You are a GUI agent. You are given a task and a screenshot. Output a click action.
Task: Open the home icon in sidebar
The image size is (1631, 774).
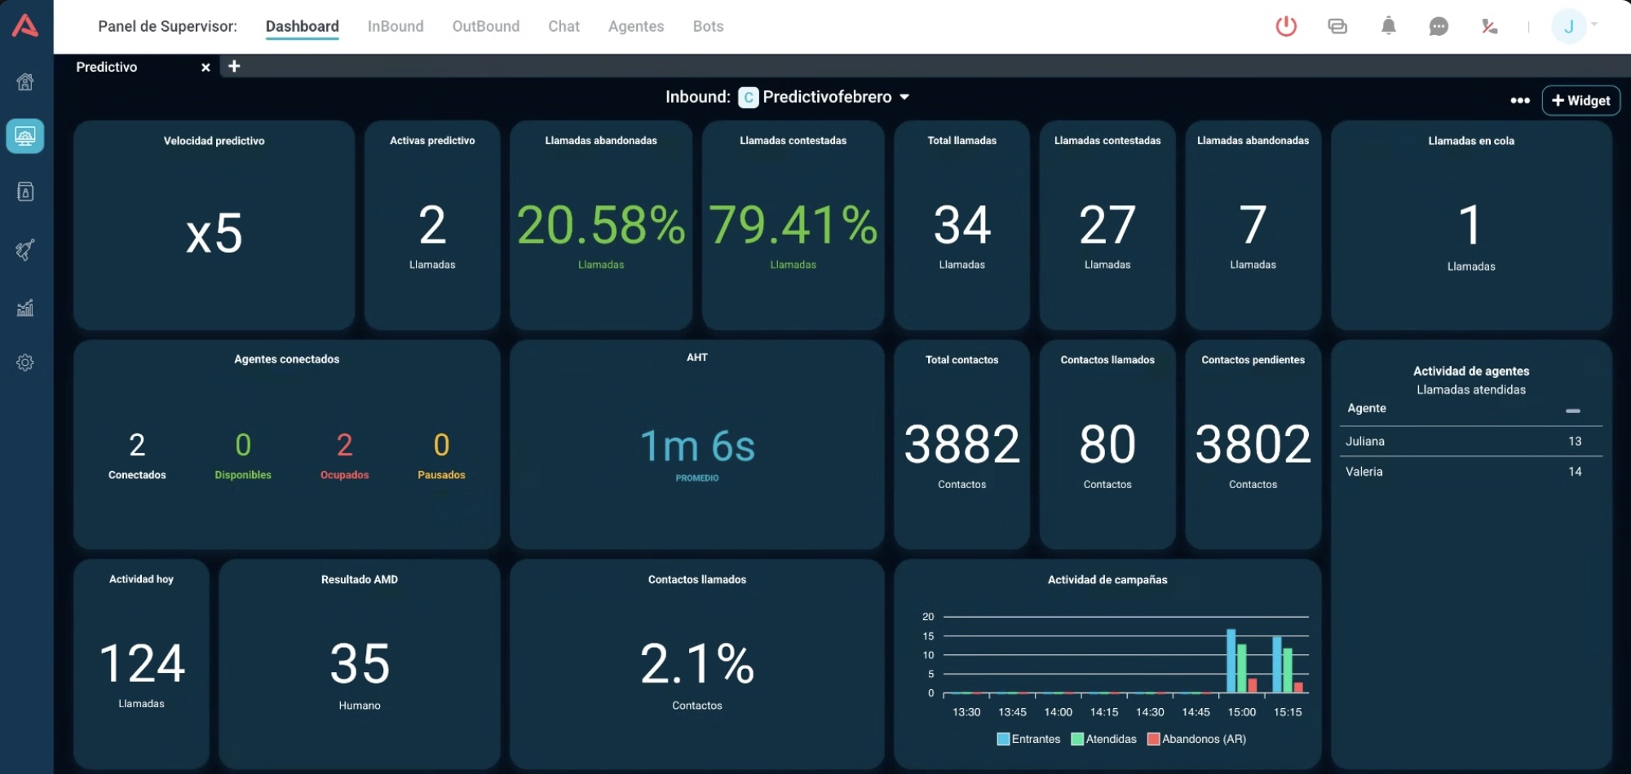click(x=25, y=81)
